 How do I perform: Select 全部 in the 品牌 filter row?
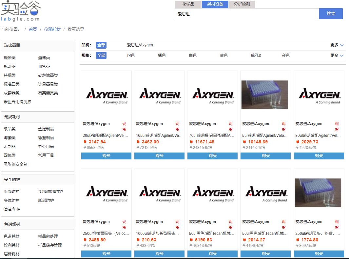pyautogui.click(x=101, y=45)
